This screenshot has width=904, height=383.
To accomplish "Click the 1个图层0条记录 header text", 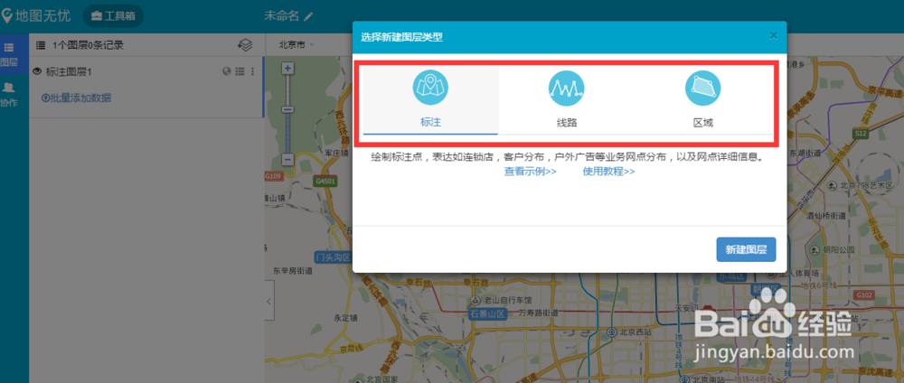I will (88, 45).
